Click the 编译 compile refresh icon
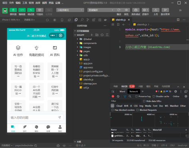The width and height of the screenshot is (189, 148). click(x=119, y=10)
